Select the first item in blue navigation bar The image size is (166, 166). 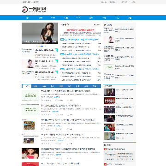coord(28,18)
